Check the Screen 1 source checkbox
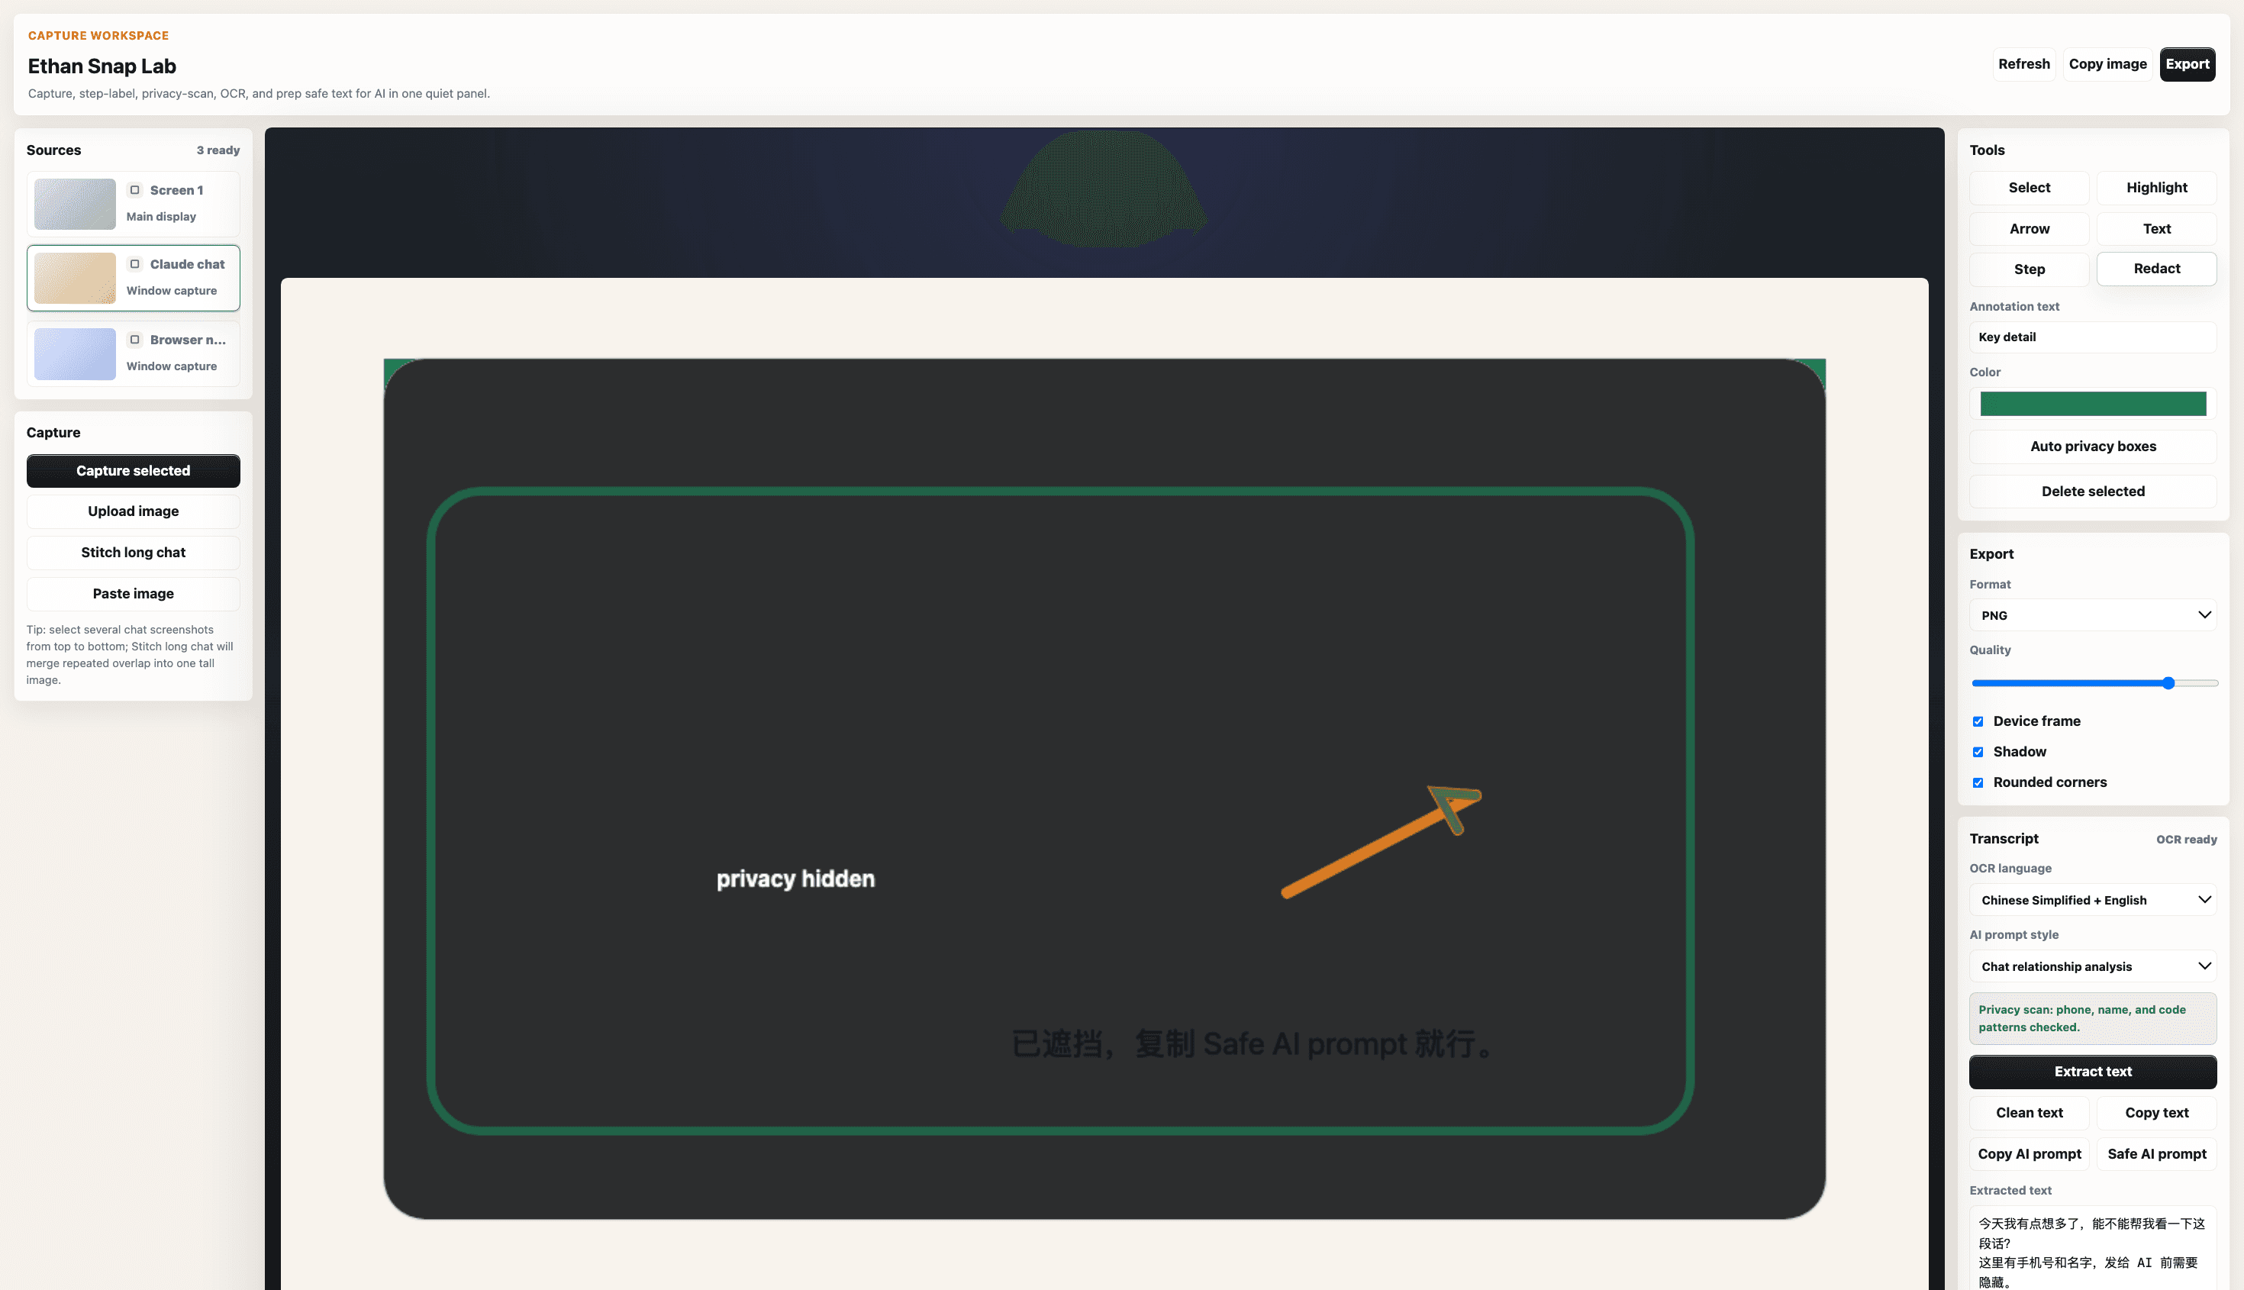The width and height of the screenshot is (2244, 1290). tap(134, 189)
